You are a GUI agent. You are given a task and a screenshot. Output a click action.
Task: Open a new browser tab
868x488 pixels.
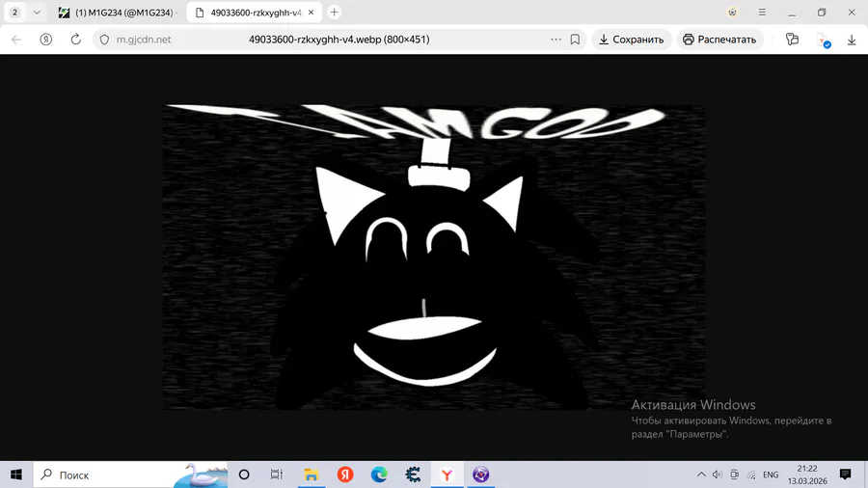pos(335,13)
